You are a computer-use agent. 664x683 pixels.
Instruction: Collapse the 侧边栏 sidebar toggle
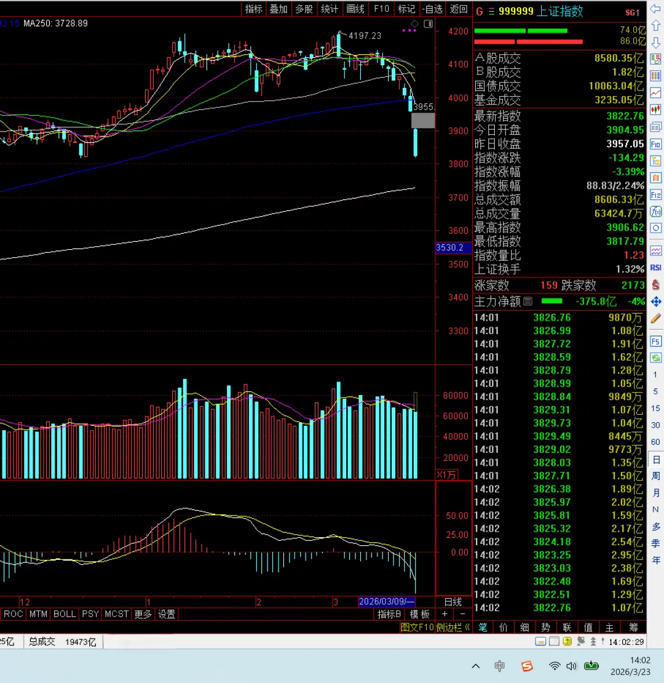pos(453,627)
